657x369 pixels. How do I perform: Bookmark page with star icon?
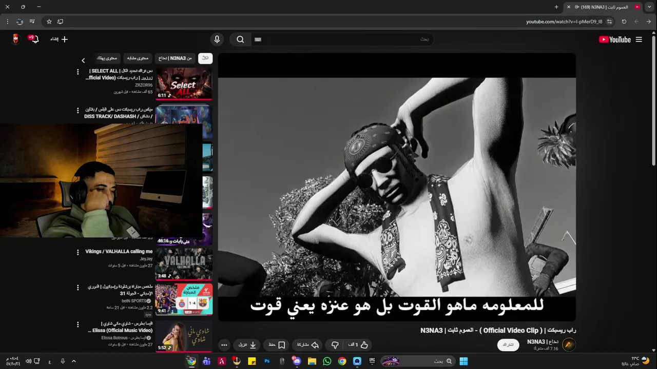(x=49, y=22)
